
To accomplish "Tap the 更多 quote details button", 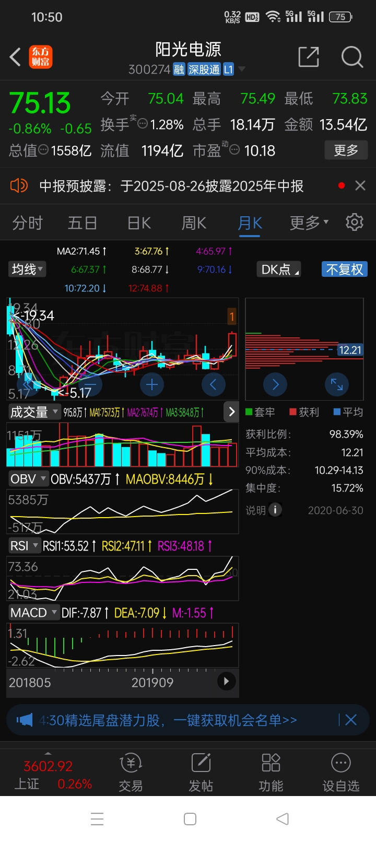I will tap(346, 150).
